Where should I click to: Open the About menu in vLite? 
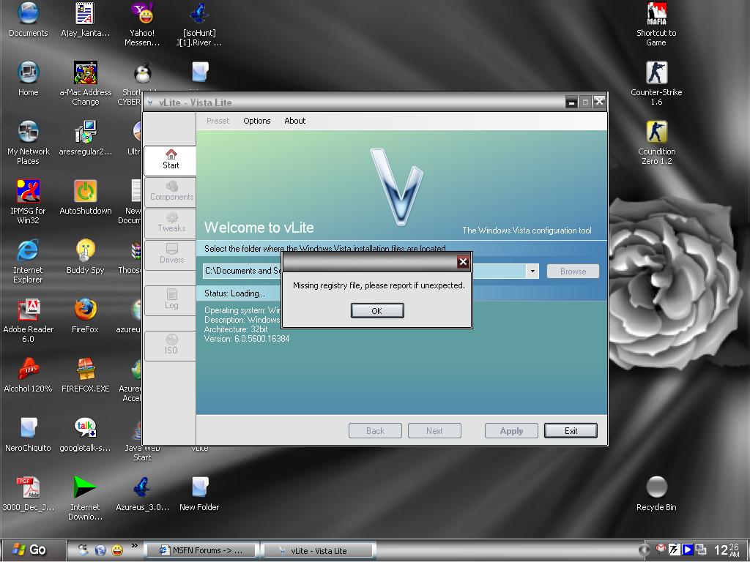click(x=294, y=121)
